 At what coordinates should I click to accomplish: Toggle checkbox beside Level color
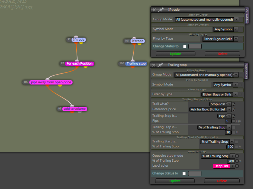[237, 166]
